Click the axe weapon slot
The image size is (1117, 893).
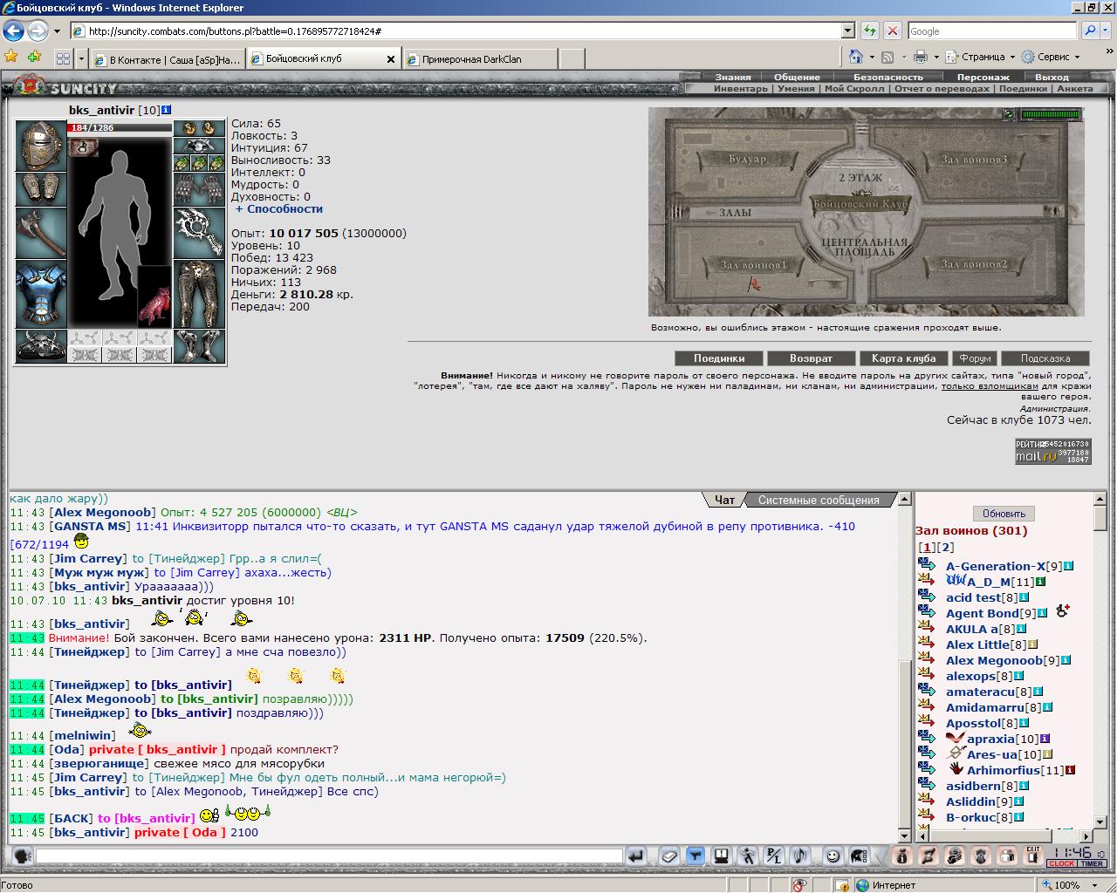(40, 233)
